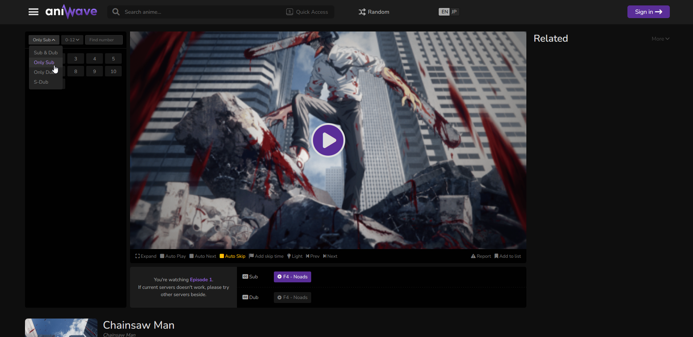This screenshot has width=693, height=337.
Task: Choose S-Dub in the filter menu
Action: pos(41,82)
